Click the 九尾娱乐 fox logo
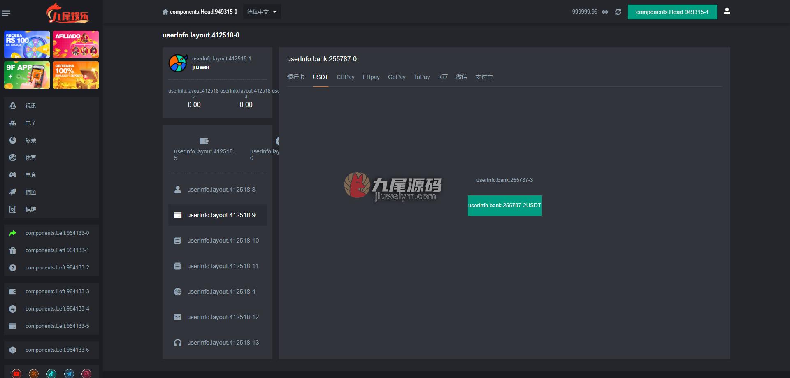790x378 pixels. pyautogui.click(x=68, y=13)
